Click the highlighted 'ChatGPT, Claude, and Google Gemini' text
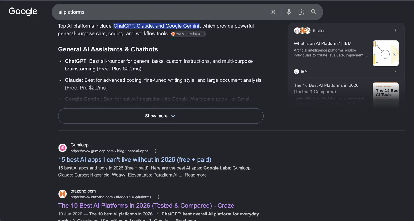 pyautogui.click(x=156, y=26)
